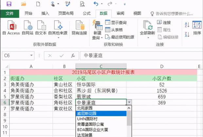
Task: Open the 文件 file menu
Action: click(9, 13)
